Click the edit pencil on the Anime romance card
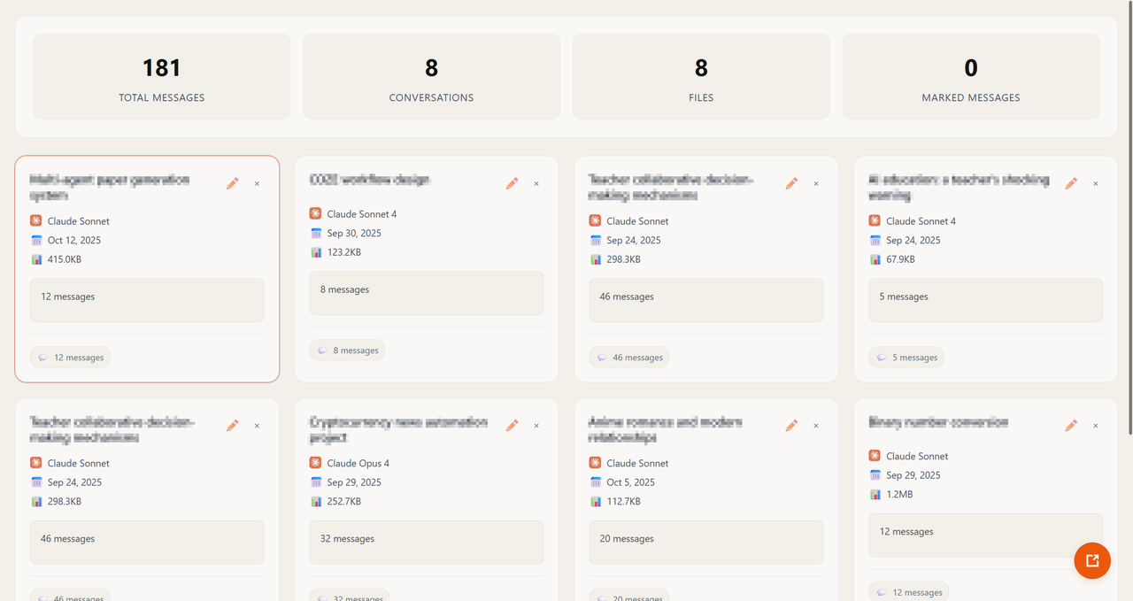 click(x=791, y=426)
